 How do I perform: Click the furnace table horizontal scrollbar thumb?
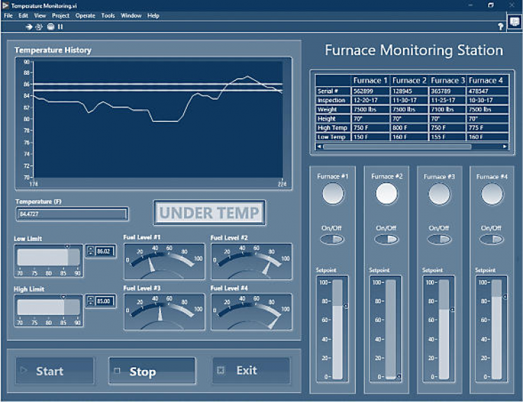coord(397,146)
